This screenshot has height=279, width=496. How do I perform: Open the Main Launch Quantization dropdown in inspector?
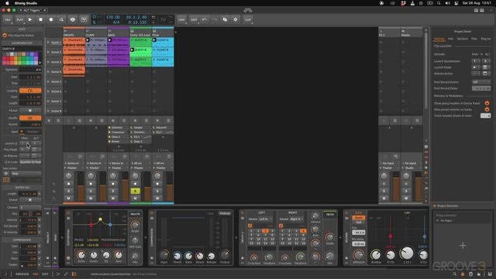[24, 143]
